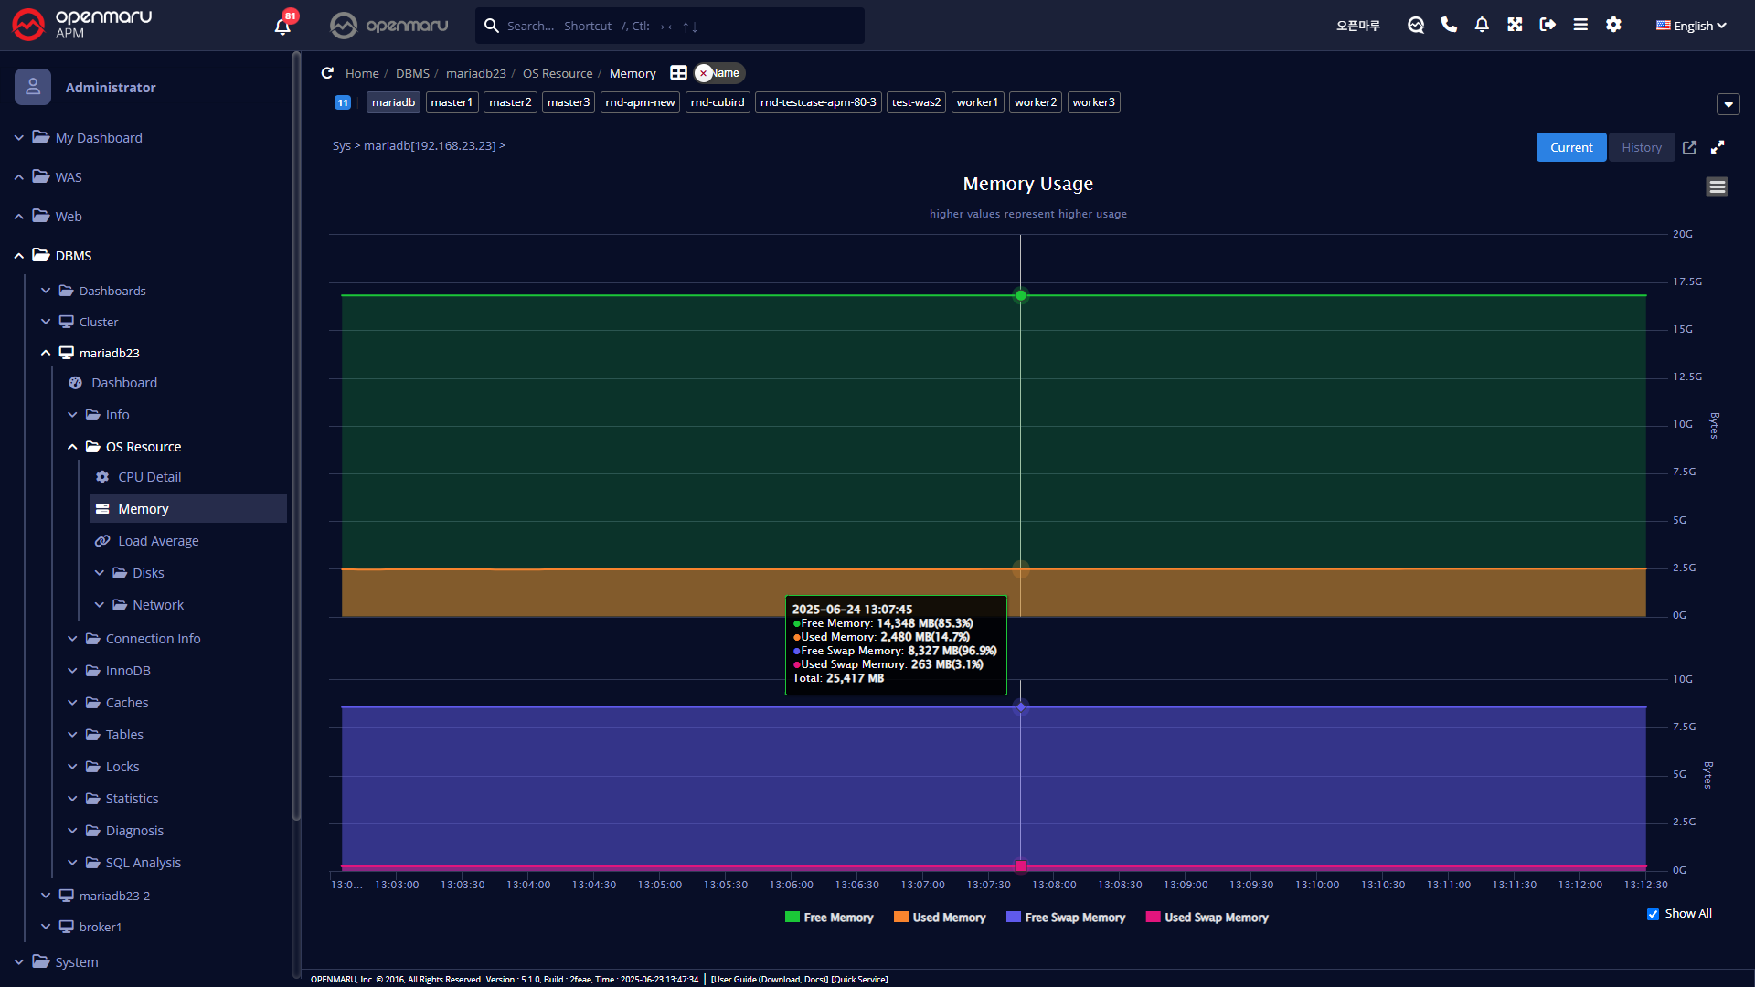Image resolution: width=1755 pixels, height=987 pixels.
Task: Open the chart hamburger context menu
Action: pos(1717,187)
